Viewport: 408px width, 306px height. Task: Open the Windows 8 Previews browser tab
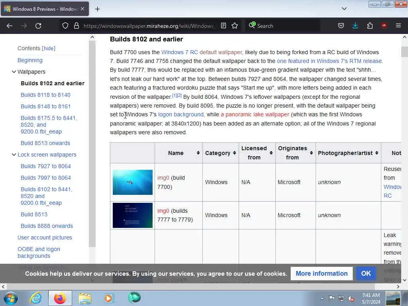click(45, 9)
